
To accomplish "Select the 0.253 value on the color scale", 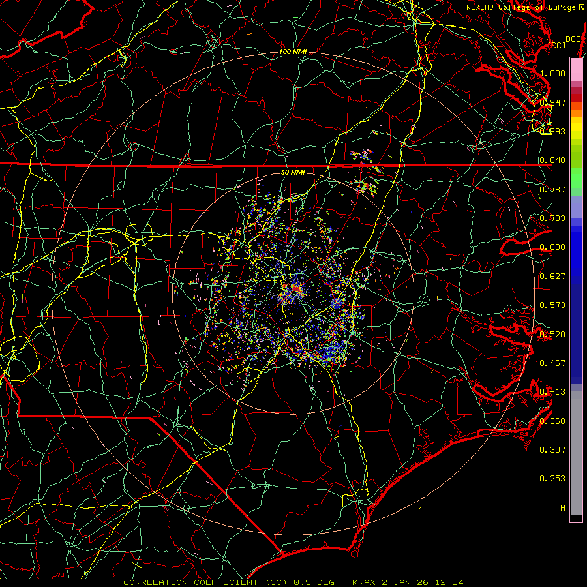I will pos(552,479).
